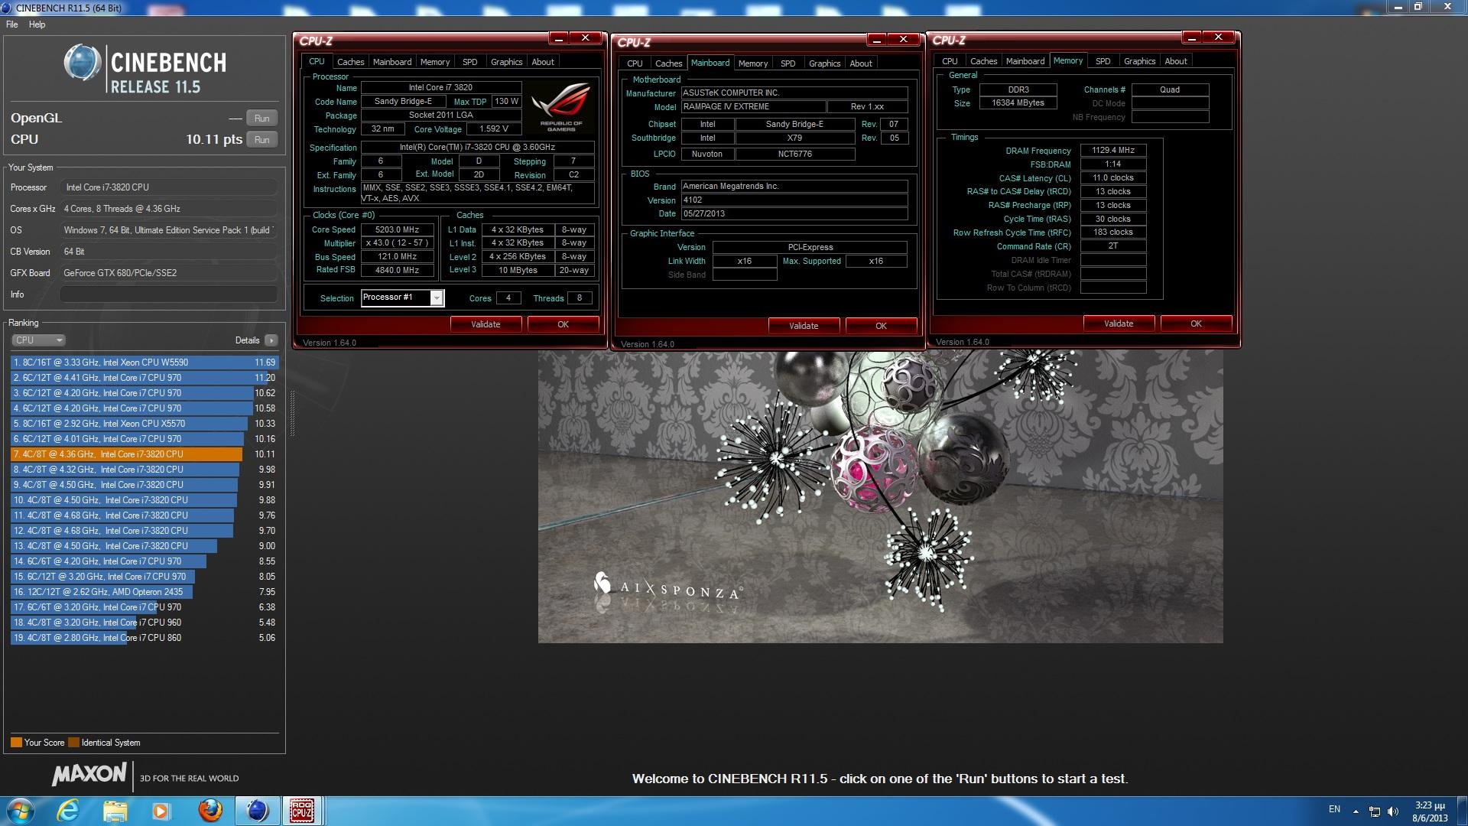Click OK in the CPU tab window

(x=563, y=324)
